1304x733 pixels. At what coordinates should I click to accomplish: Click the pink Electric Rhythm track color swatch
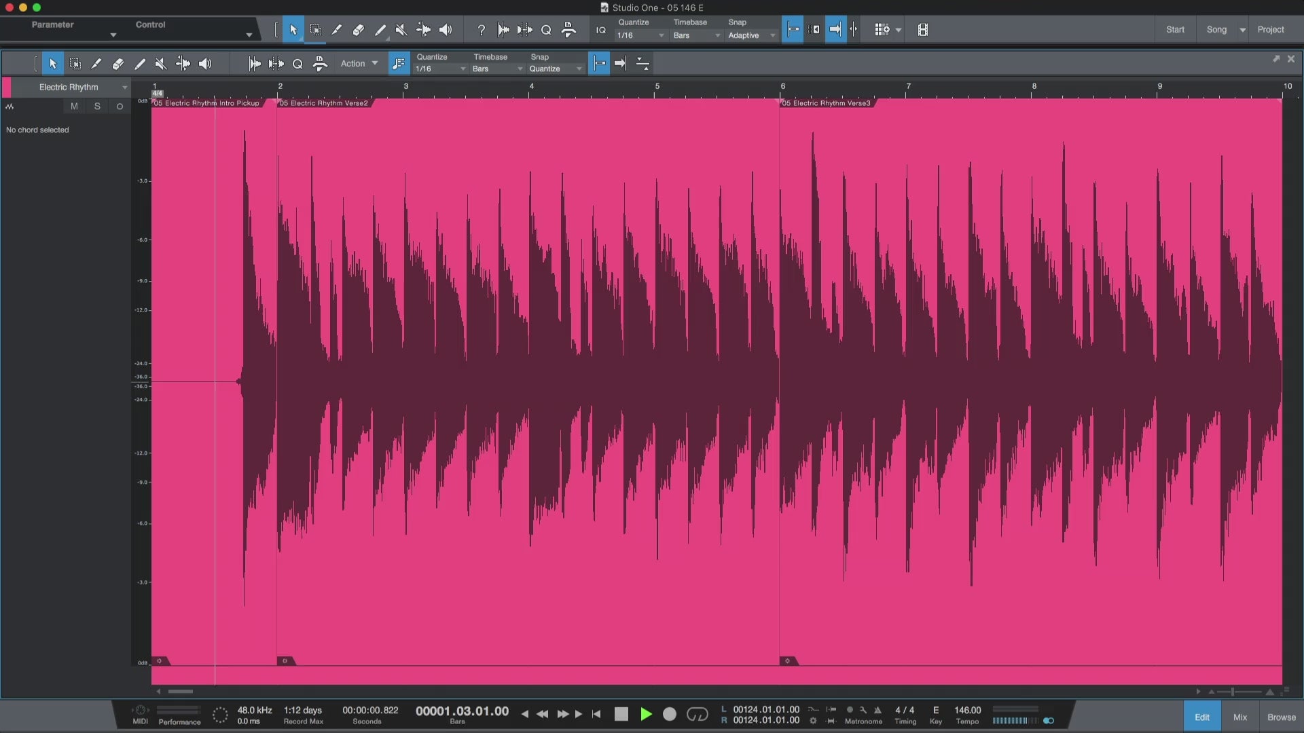click(7, 88)
